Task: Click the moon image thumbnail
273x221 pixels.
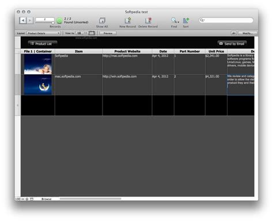Action: 38,85
